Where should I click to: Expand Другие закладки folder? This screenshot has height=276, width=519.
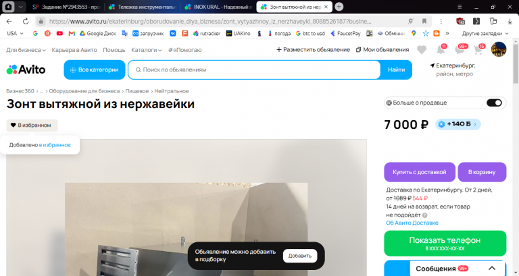485,33
